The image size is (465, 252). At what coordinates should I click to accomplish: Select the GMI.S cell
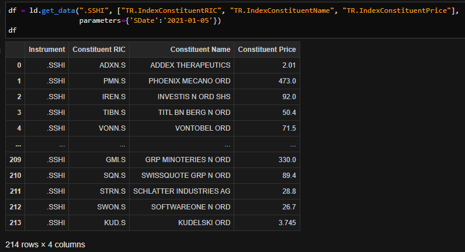[x=99, y=160]
